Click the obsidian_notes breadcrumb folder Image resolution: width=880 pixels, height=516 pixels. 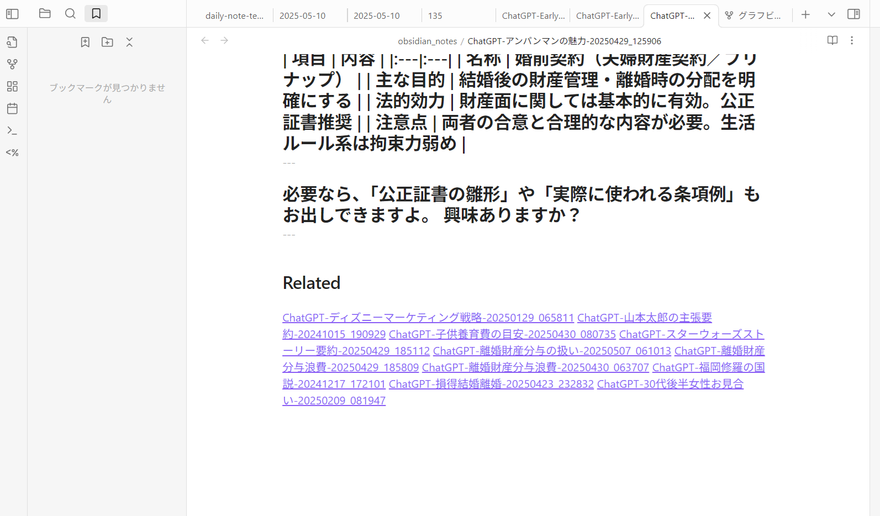pyautogui.click(x=428, y=41)
